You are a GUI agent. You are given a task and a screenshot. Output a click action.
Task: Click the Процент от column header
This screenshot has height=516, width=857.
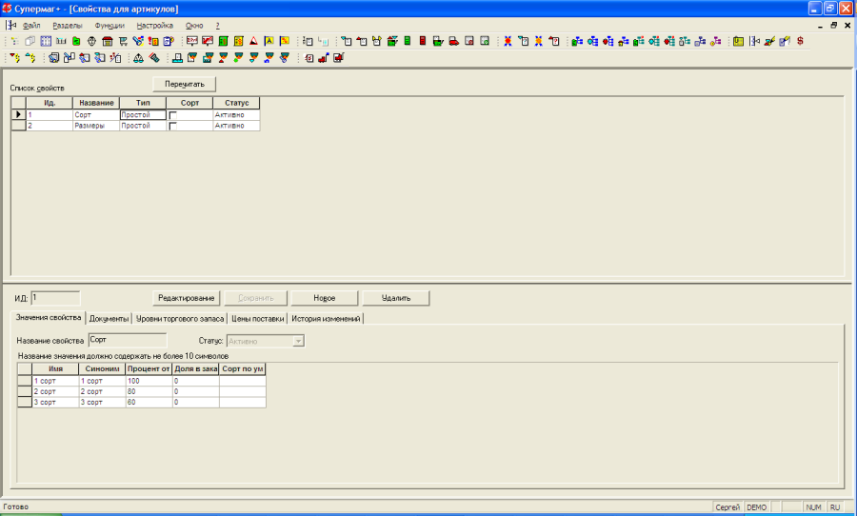(149, 369)
